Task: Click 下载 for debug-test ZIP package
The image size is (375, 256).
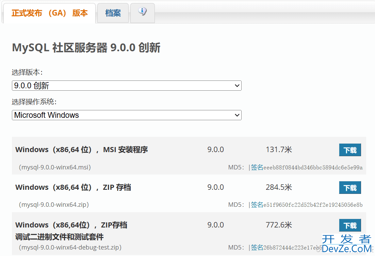Action: pos(350,225)
